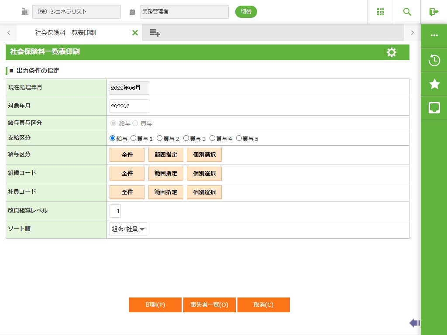447x335 pixels.
Task: Switch to the 社会保険料一覧表印刷 tab
Action: [65, 33]
